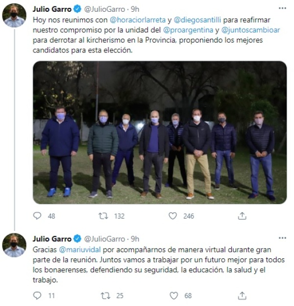Viewport: 294px width, 306px height.
Task: Like the first tweet with 246 likes
Action: coord(173,216)
